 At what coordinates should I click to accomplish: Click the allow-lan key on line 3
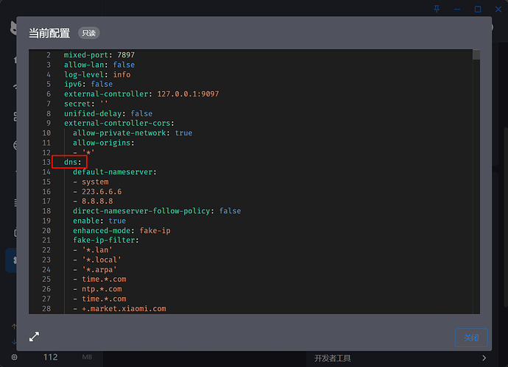point(84,65)
